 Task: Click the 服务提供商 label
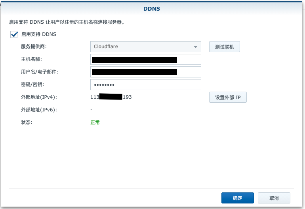[34, 47]
